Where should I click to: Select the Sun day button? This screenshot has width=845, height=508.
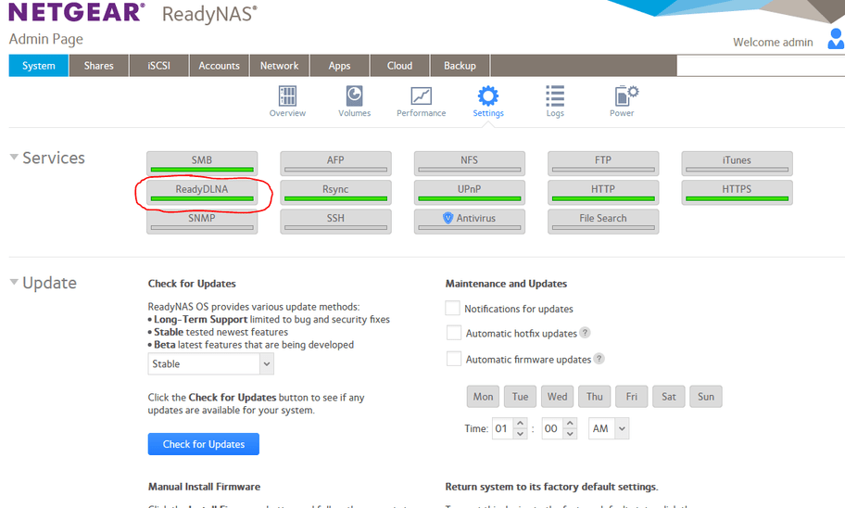pos(706,397)
